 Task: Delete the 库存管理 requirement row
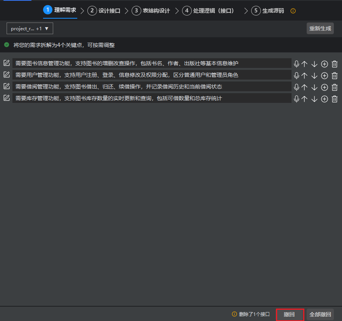pyautogui.click(x=335, y=99)
